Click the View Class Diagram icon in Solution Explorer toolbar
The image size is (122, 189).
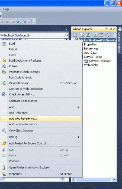pos(107,35)
